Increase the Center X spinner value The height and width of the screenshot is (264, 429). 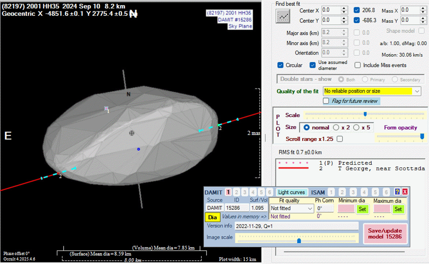(344, 8)
